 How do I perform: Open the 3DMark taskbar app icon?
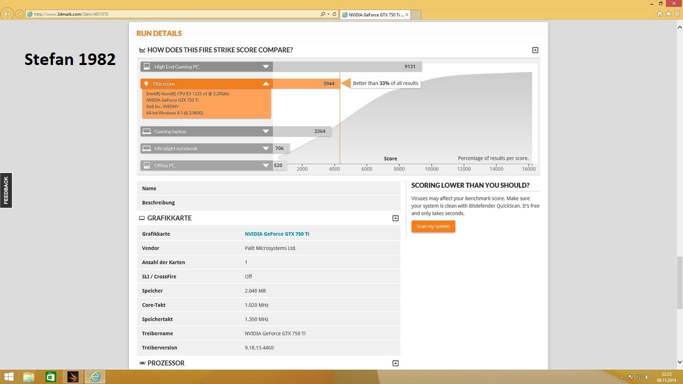(x=73, y=376)
